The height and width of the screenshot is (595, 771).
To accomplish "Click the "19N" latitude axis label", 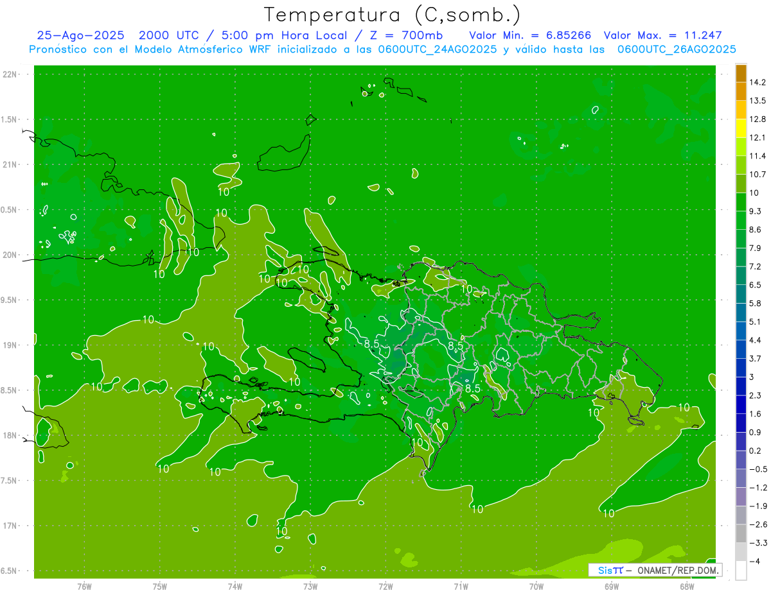I will coord(10,345).
